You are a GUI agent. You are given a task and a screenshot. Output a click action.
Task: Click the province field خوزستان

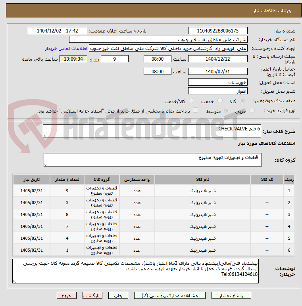point(218,82)
